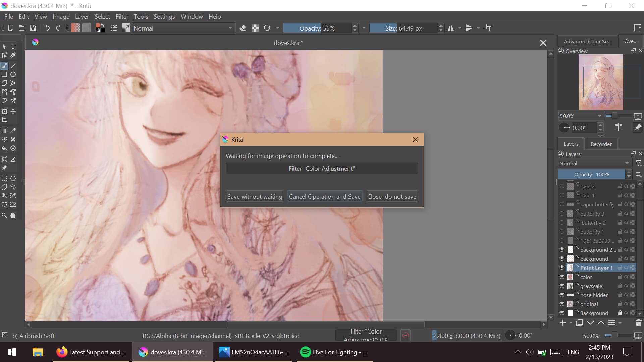Select the Text tool
The image size is (644, 362).
[x=13, y=46]
